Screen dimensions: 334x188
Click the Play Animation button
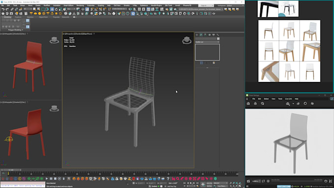(x=191, y=183)
